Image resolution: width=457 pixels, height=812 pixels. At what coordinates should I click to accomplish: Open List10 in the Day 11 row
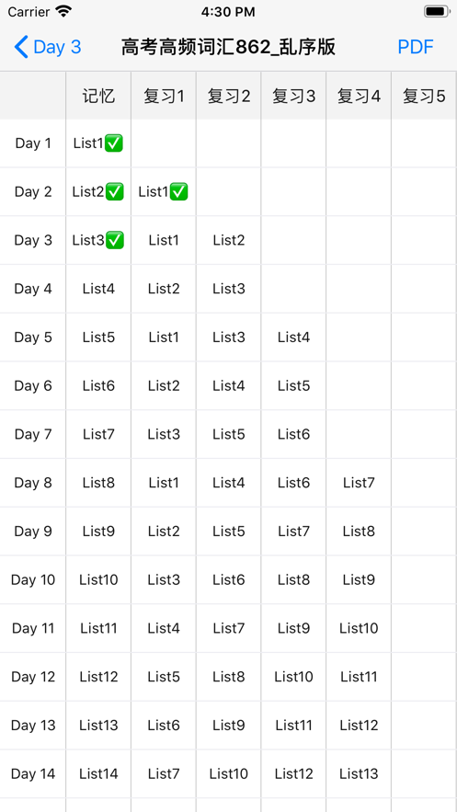click(359, 629)
